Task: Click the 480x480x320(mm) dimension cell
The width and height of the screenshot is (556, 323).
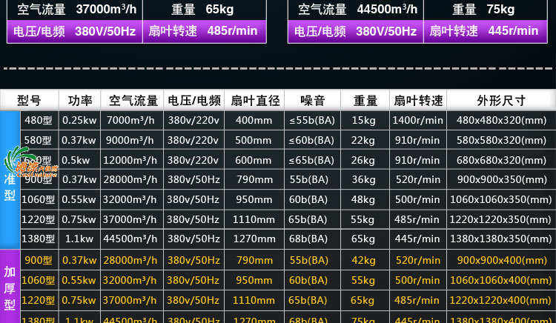Action: pos(501,120)
